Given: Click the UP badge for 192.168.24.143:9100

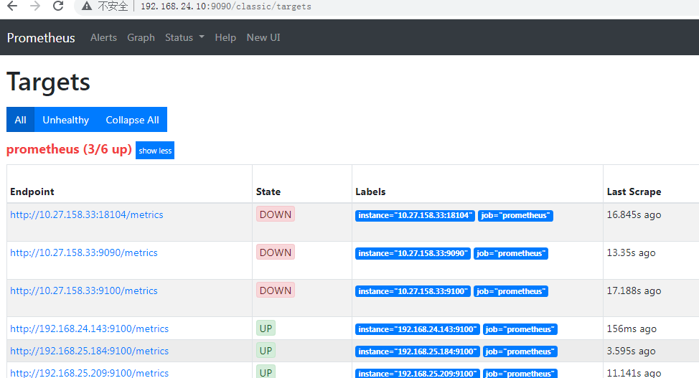Looking at the screenshot, I should (x=266, y=329).
